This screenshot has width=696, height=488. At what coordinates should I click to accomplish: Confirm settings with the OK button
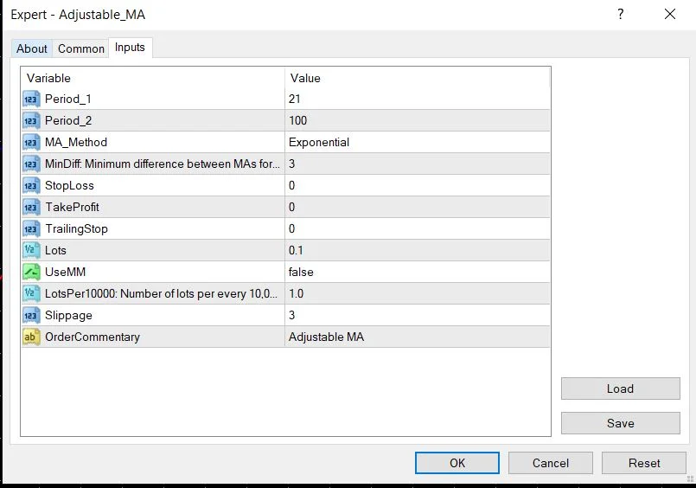coord(457,463)
